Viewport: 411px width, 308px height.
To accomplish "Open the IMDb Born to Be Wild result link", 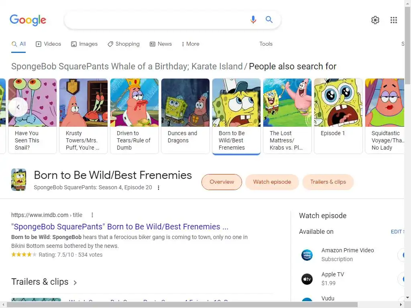I will coord(120,227).
